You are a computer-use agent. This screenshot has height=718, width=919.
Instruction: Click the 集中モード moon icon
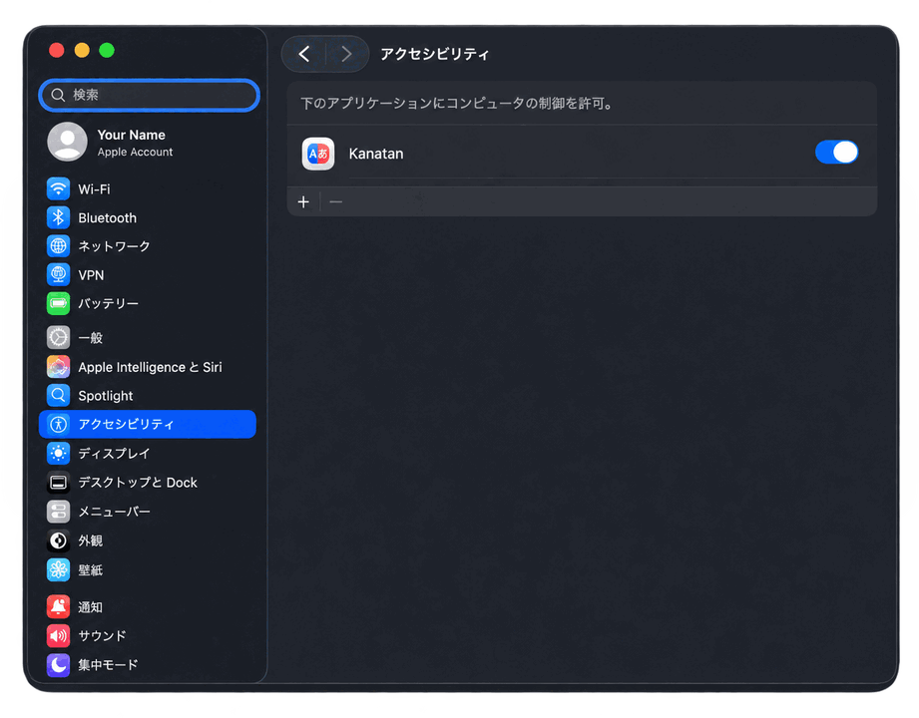[x=58, y=665]
